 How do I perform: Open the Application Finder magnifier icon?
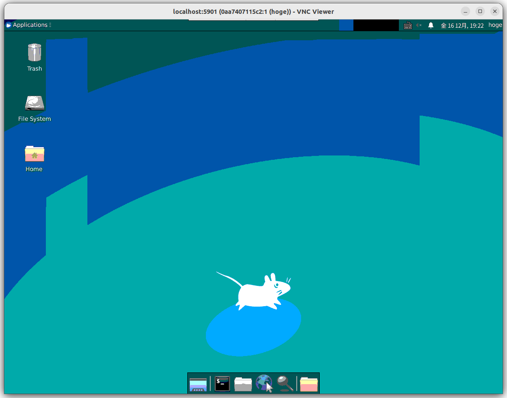coord(285,383)
